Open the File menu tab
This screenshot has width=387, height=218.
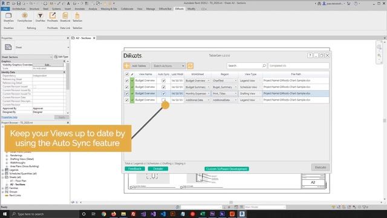5,8
